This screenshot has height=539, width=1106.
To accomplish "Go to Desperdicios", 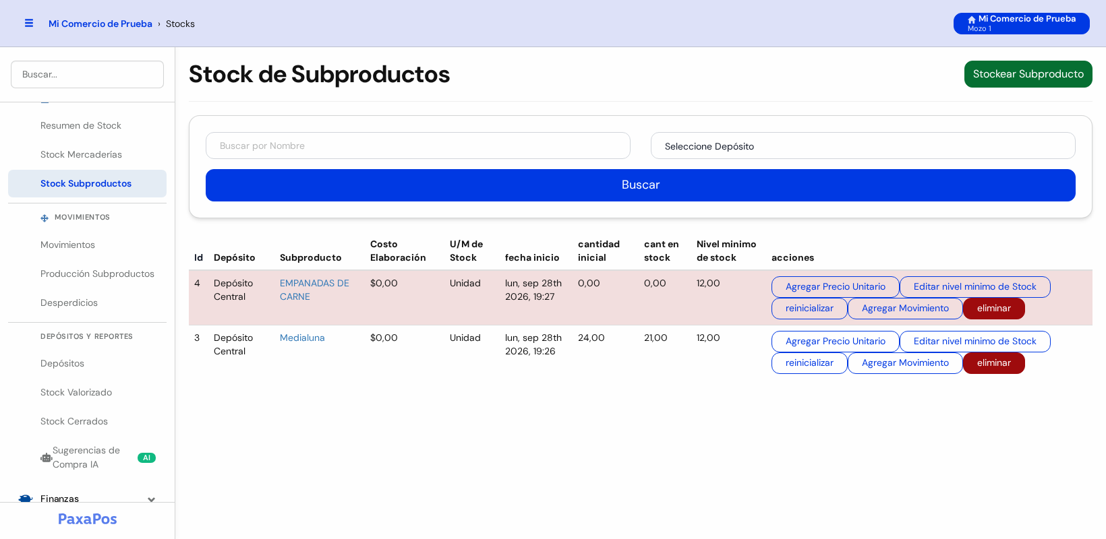I will 69,303.
